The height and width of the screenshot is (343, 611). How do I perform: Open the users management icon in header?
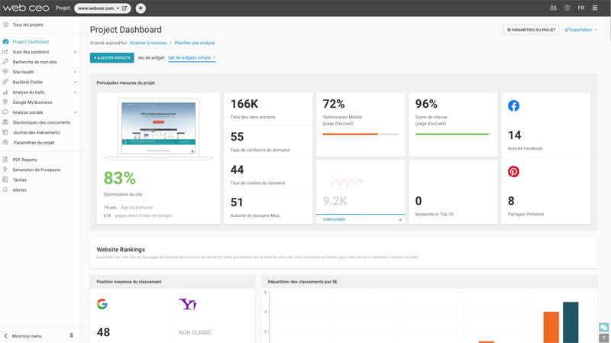click(553, 8)
